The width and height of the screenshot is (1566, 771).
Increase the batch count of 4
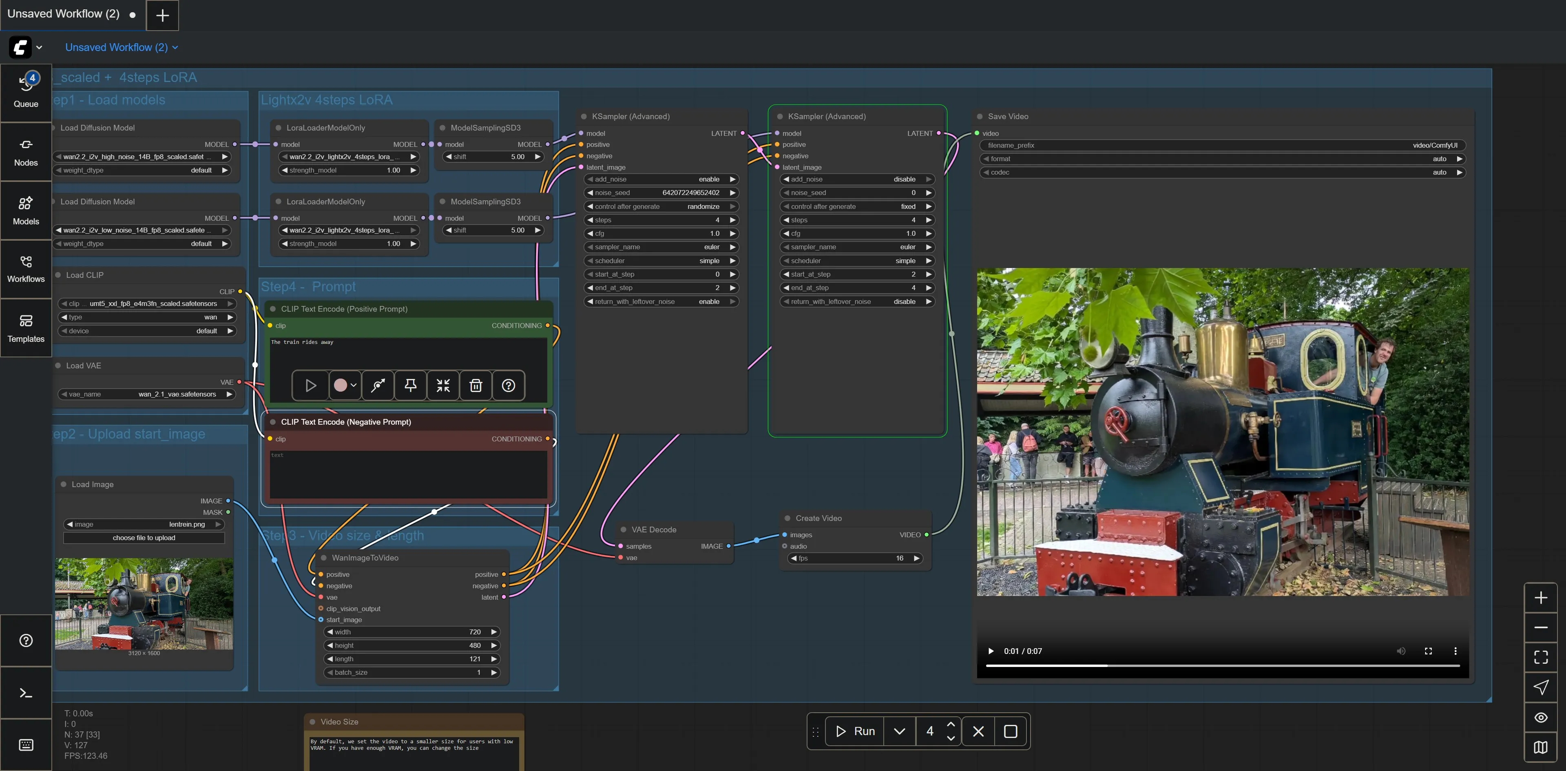(951, 725)
